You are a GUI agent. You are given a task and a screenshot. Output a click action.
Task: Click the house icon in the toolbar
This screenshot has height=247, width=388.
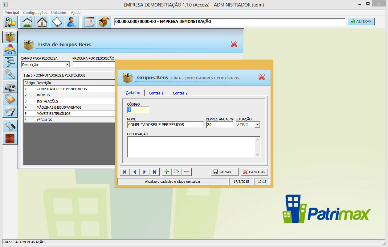pos(42,22)
